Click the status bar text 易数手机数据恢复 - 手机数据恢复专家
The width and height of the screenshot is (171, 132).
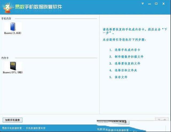coord(24,128)
